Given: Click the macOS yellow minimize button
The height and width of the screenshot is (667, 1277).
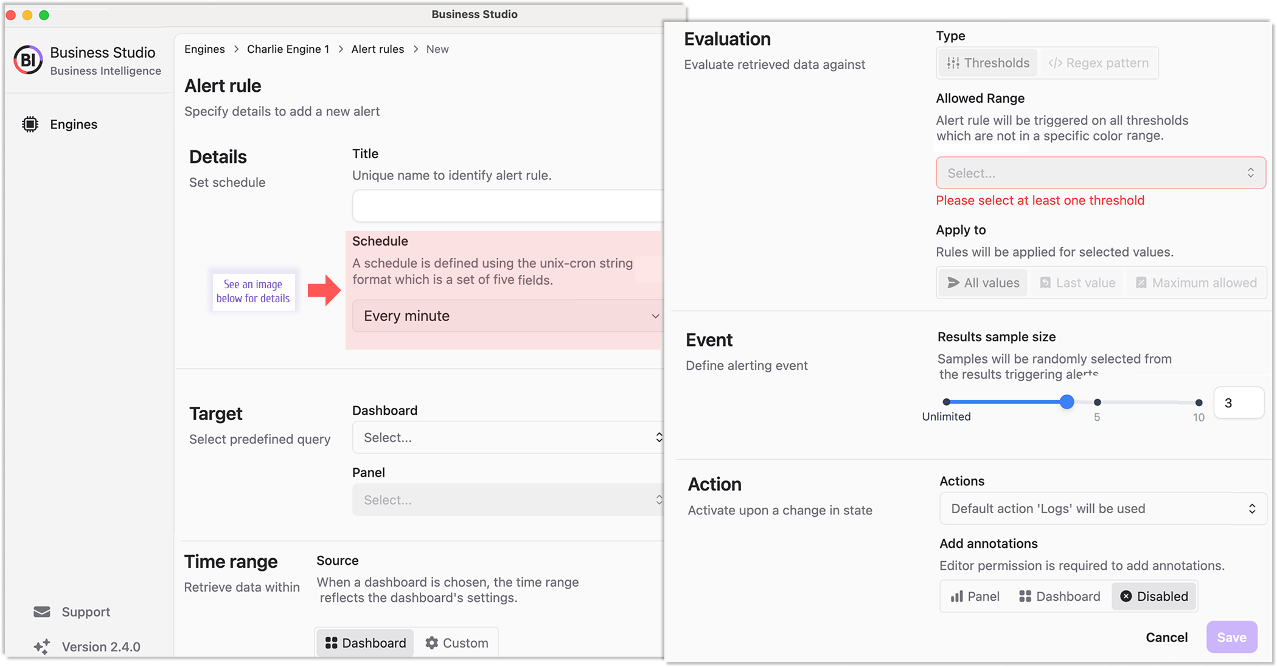Looking at the screenshot, I should pyautogui.click(x=27, y=15).
